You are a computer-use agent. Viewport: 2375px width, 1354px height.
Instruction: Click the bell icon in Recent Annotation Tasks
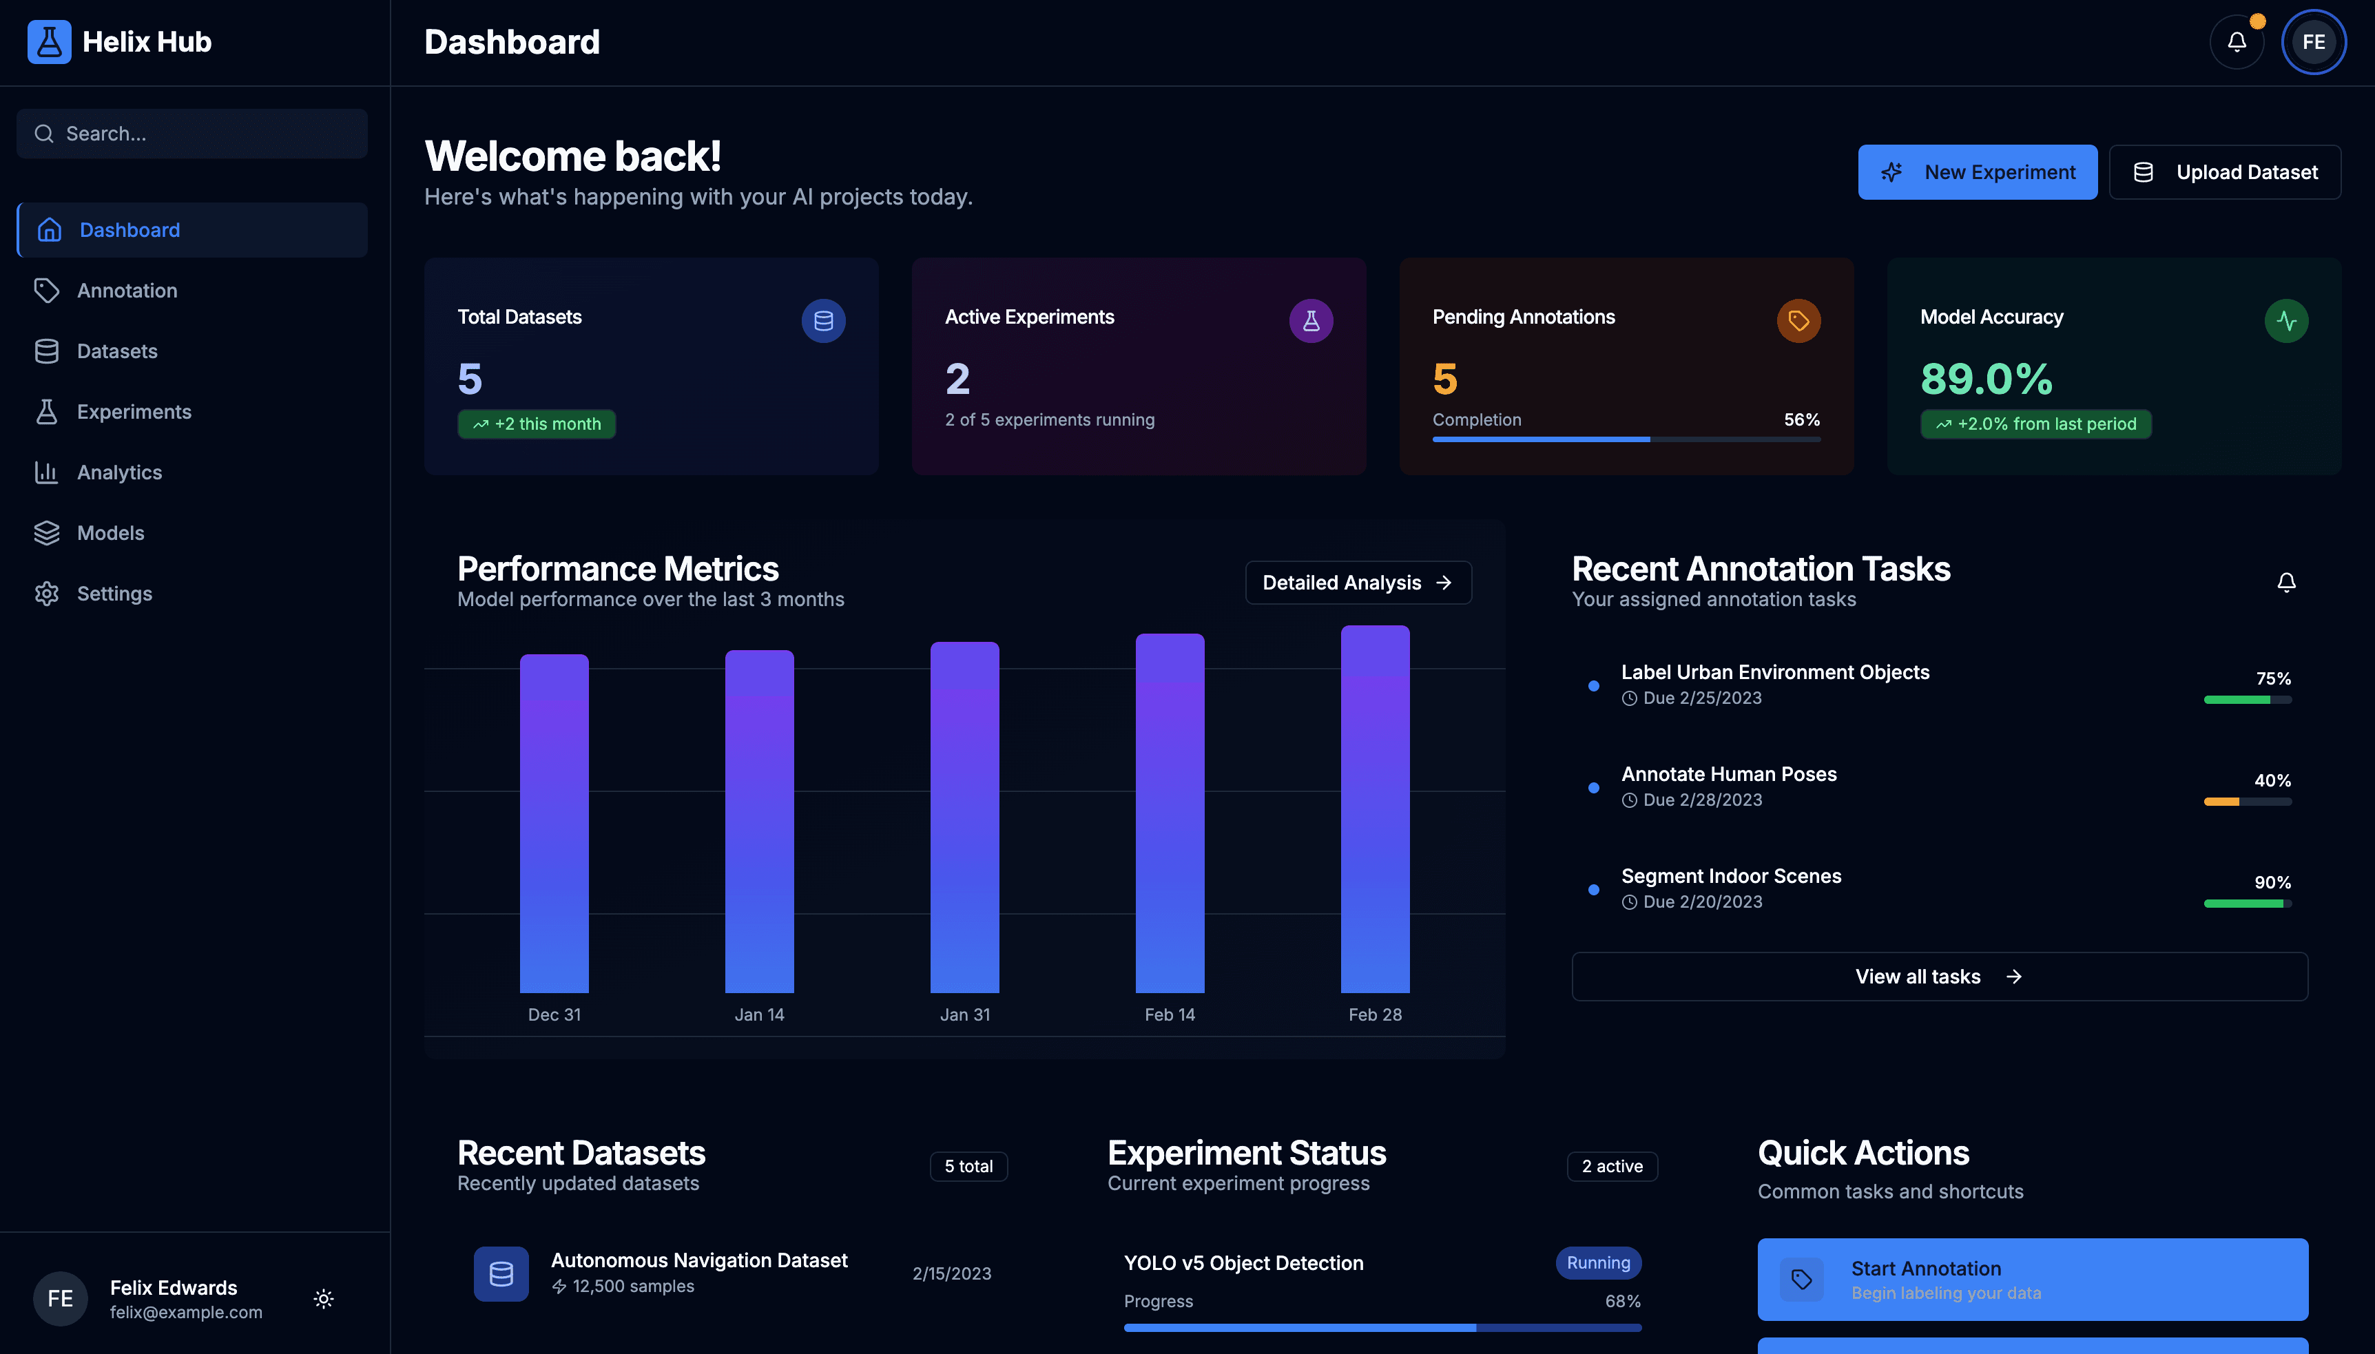2287,582
